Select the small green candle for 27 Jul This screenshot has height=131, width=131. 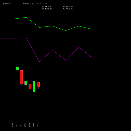coord(26,83)
